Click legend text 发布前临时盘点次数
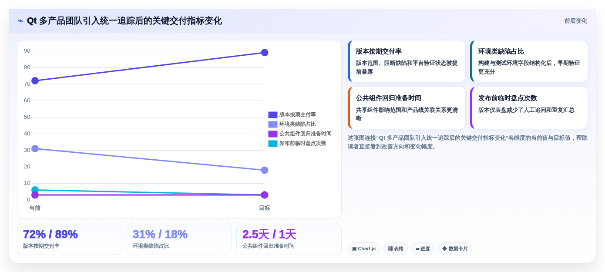Image resolution: width=605 pixels, height=272 pixels. [303, 144]
